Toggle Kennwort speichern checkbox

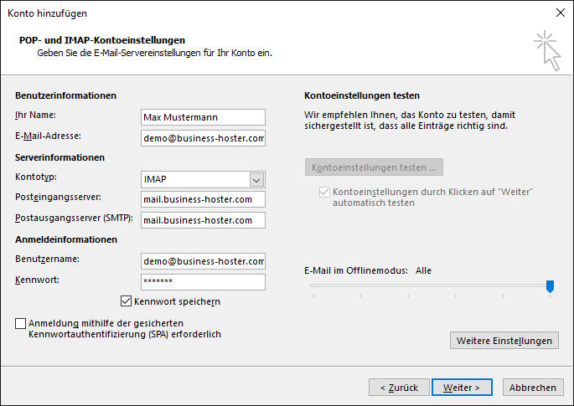126,301
